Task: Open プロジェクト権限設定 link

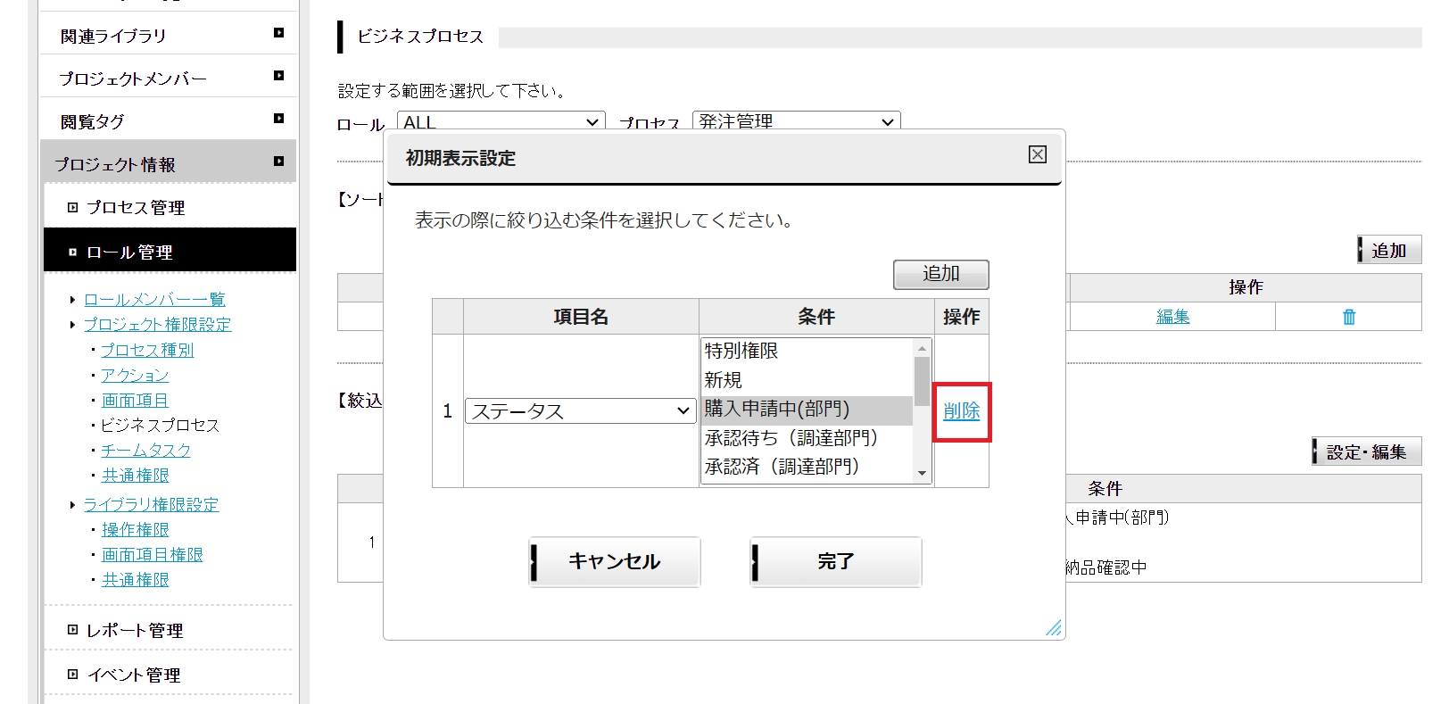Action: [x=157, y=324]
